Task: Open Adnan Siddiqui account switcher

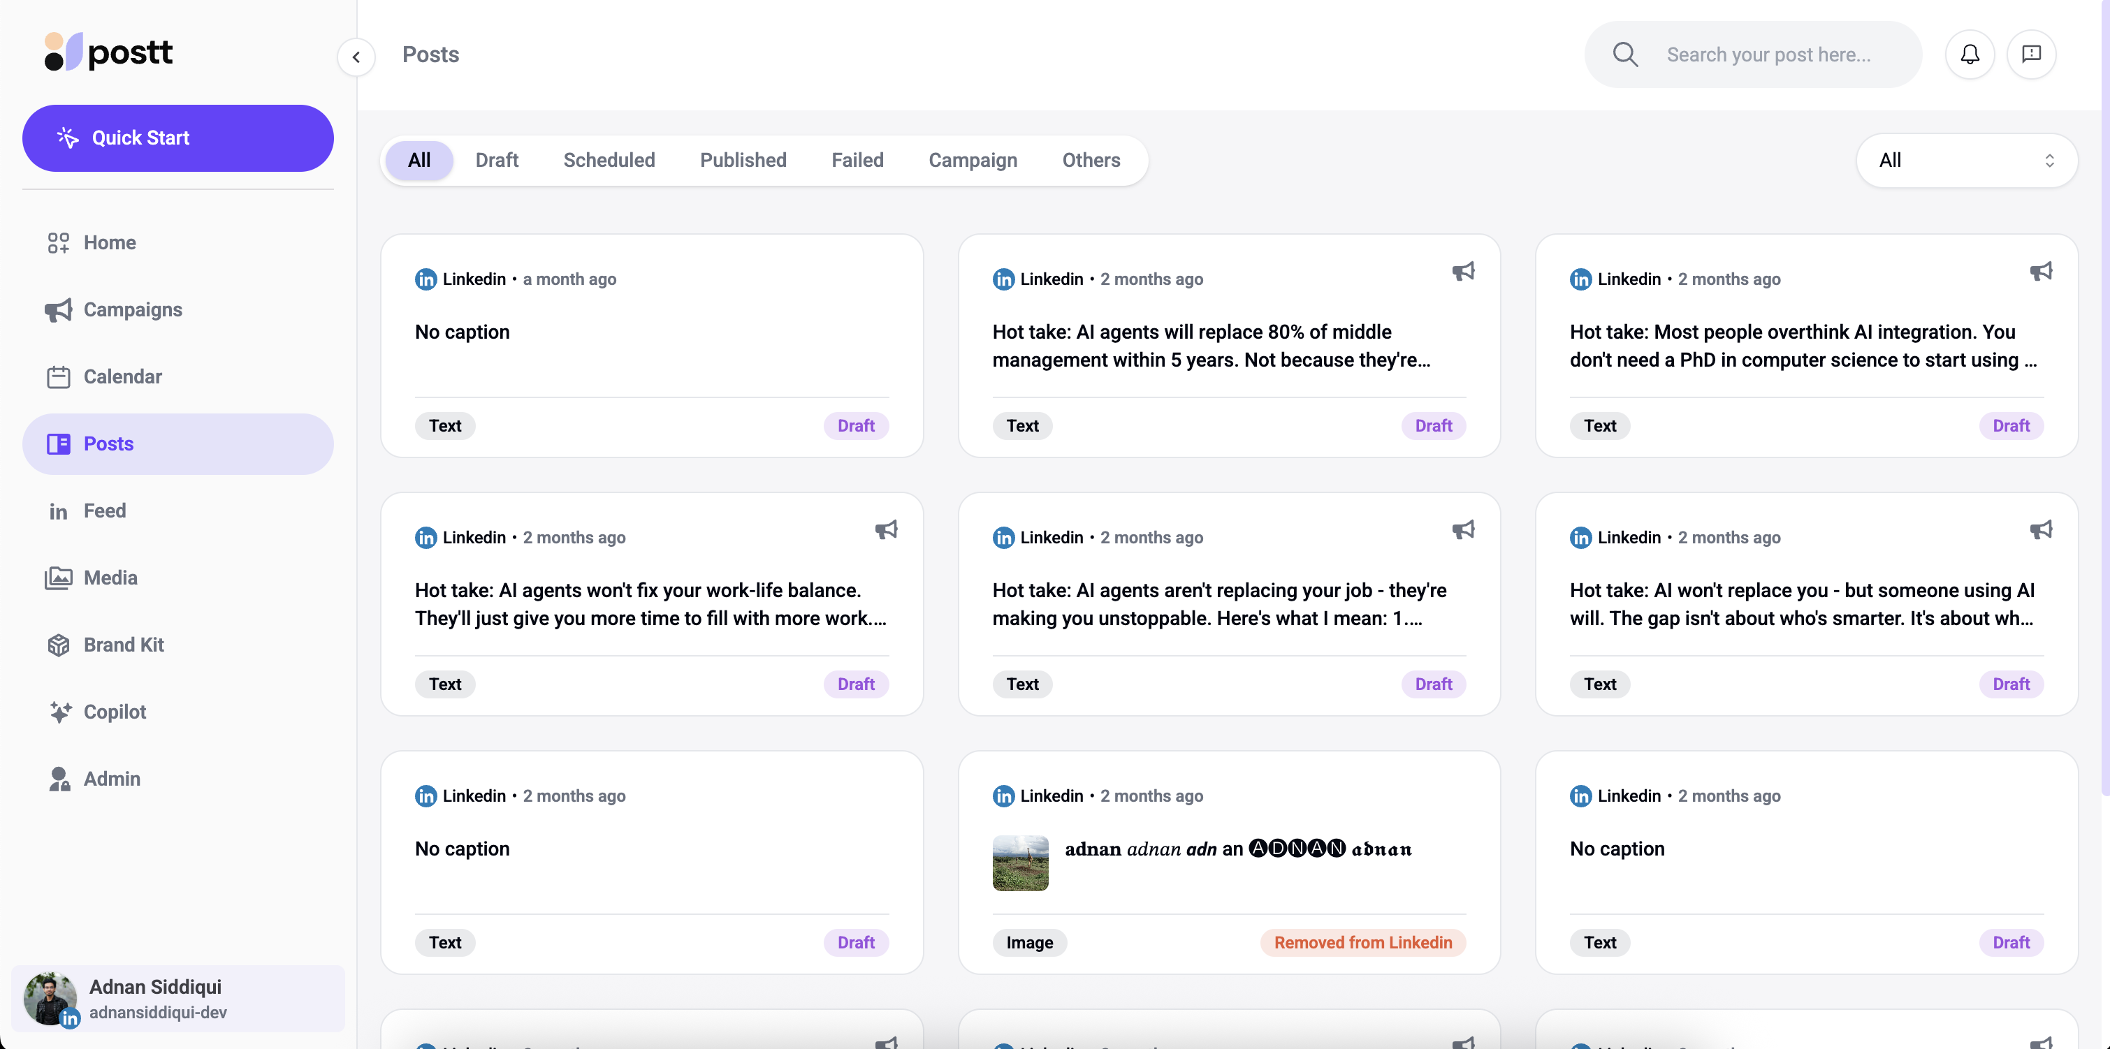Action: pyautogui.click(x=177, y=998)
